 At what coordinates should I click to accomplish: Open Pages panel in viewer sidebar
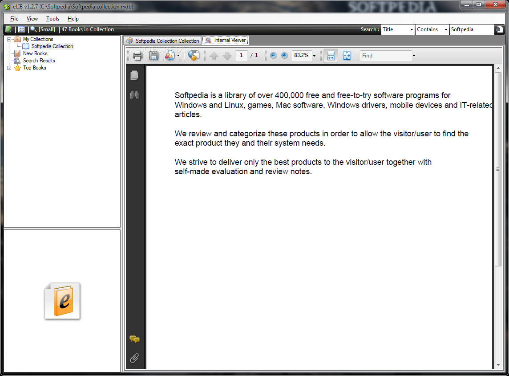[x=134, y=75]
